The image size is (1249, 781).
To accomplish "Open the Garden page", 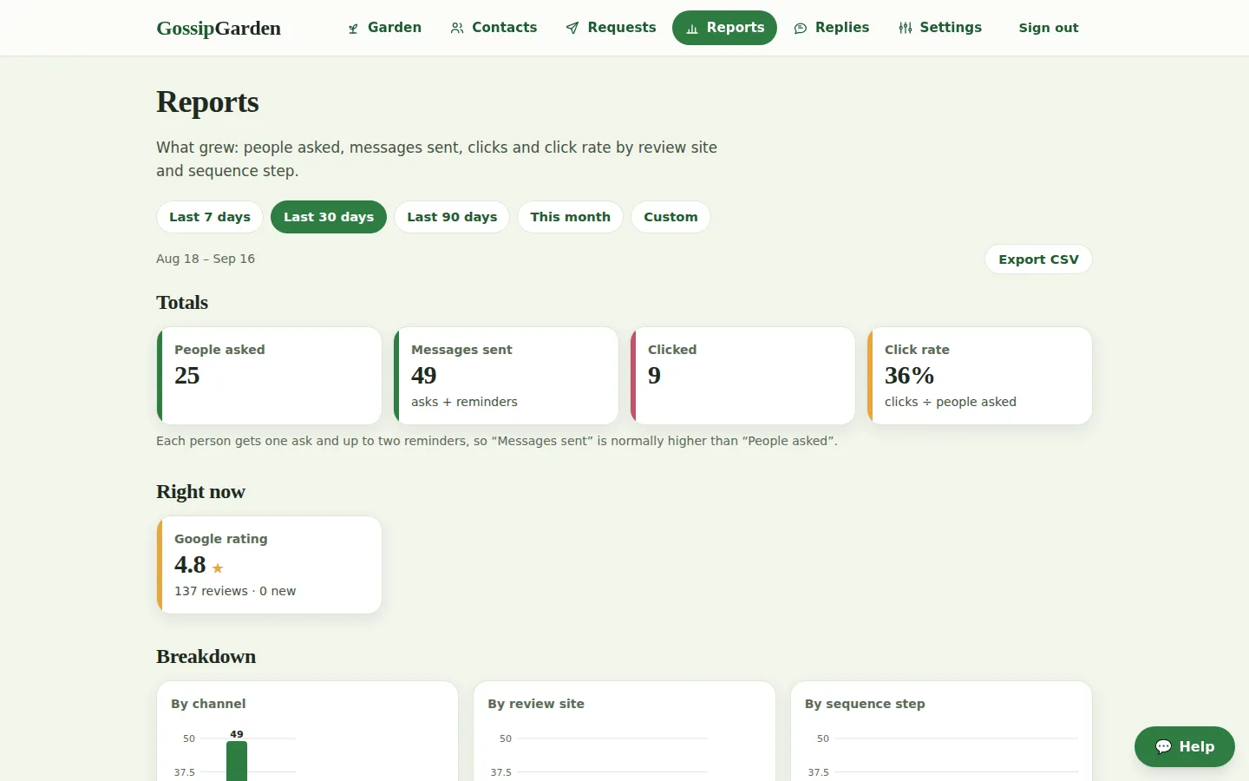I will pos(384,28).
